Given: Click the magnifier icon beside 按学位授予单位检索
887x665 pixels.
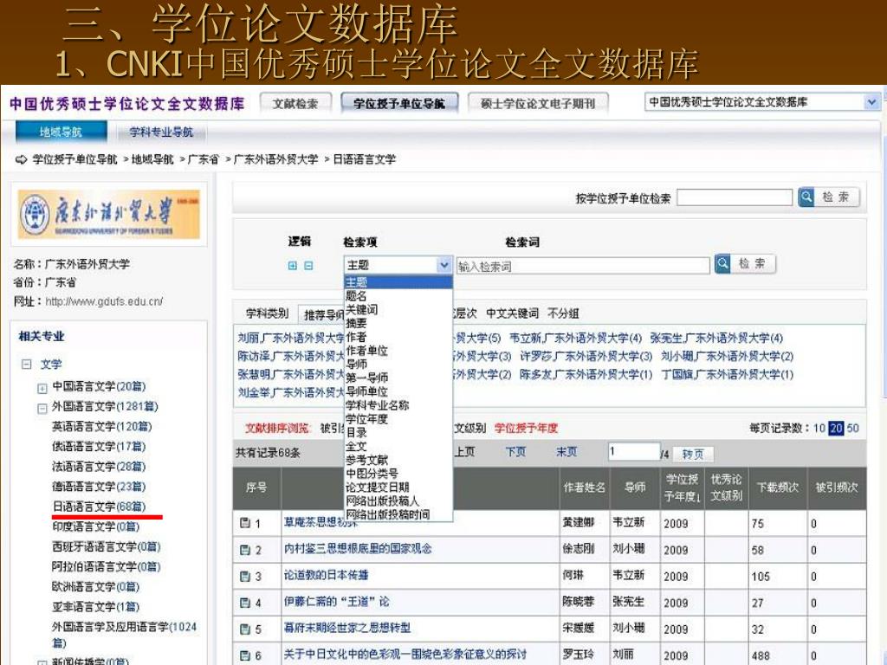Looking at the screenshot, I should (x=806, y=197).
